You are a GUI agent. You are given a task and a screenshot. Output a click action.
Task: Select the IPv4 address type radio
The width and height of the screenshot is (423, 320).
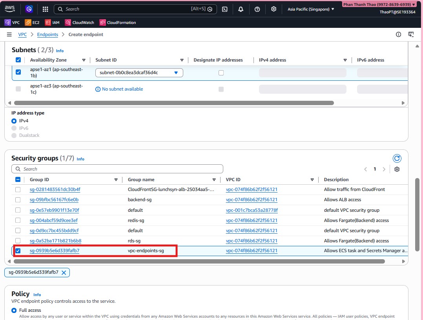pyautogui.click(x=14, y=121)
